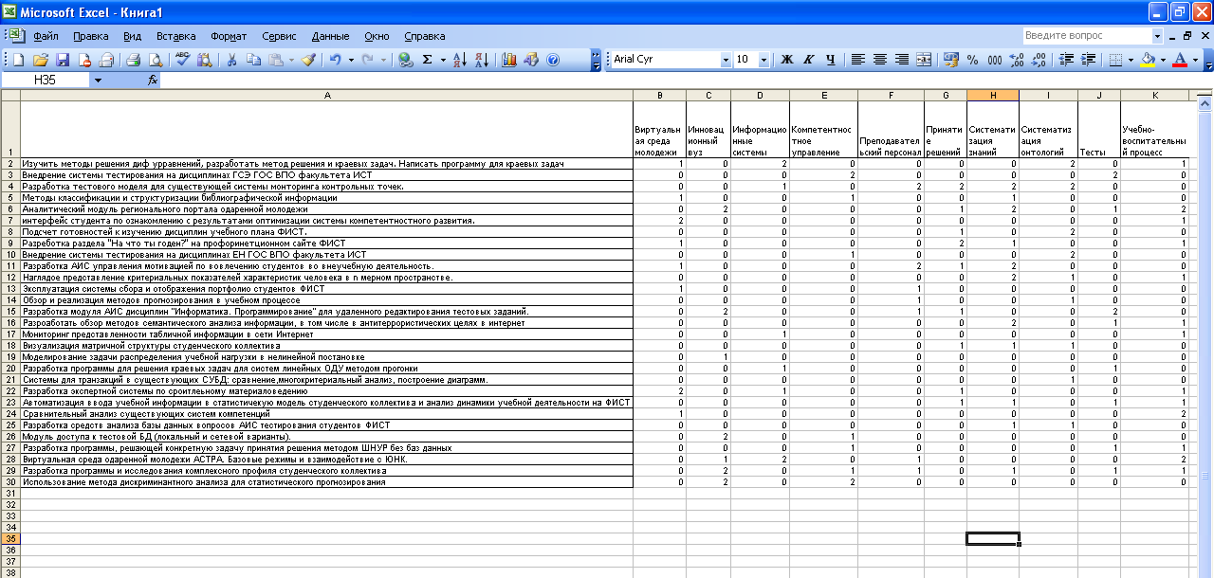The width and height of the screenshot is (1214, 578).
Task: Select row 35 by its header
Action: click(x=10, y=538)
